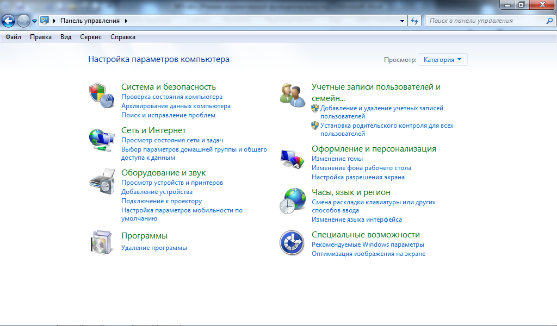Image resolution: width=557 pixels, height=326 pixels.
Task: Open 'Сеть и Интернет' category
Action: pyautogui.click(x=153, y=130)
